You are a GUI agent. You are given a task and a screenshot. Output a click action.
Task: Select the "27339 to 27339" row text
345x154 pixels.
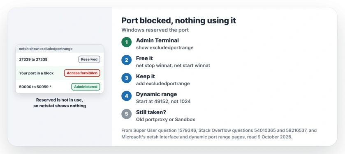point(33,59)
